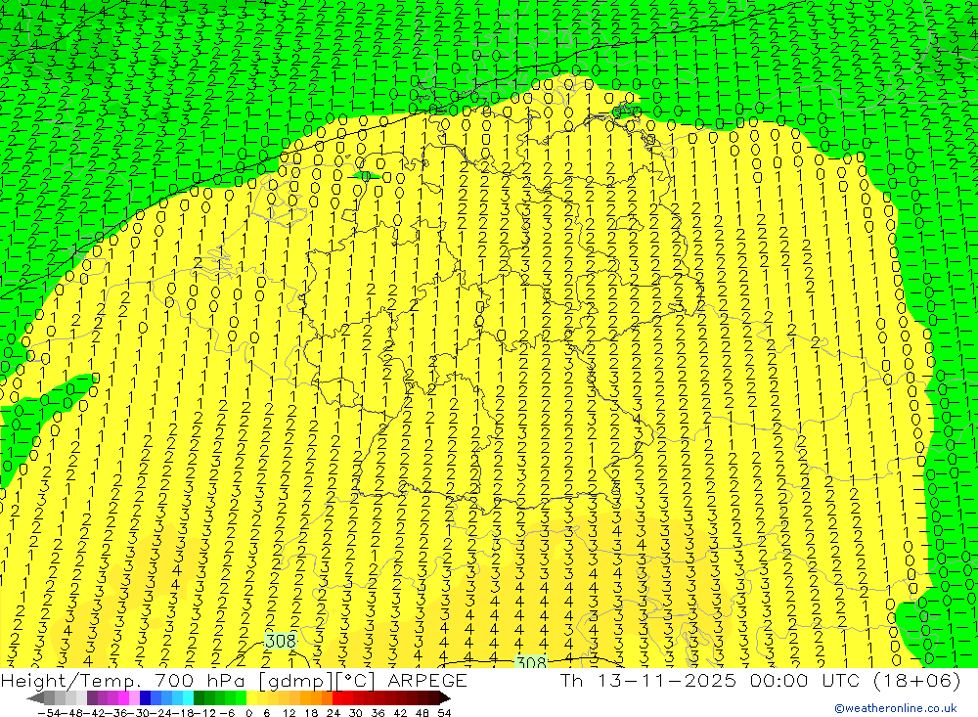The image size is (978, 717).
Task: Click the dark blue legend swatch above -30
Action: 146,697
